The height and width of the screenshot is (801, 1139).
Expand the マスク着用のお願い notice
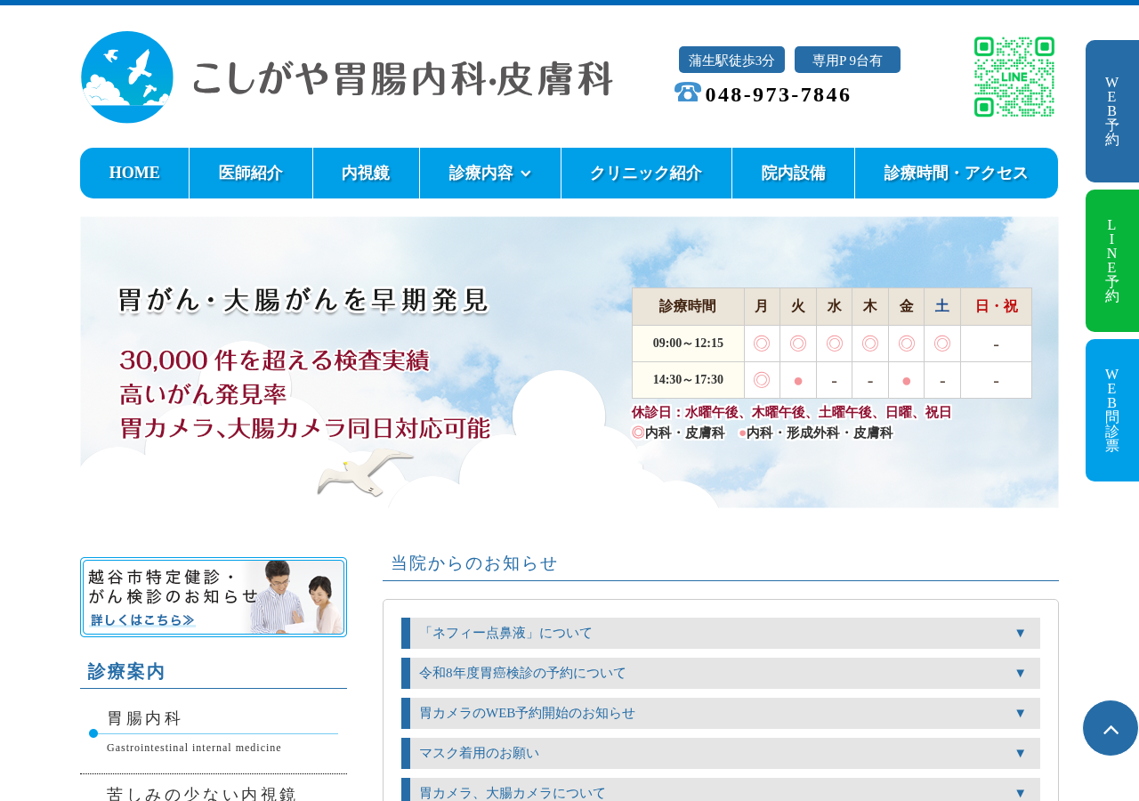click(x=721, y=754)
